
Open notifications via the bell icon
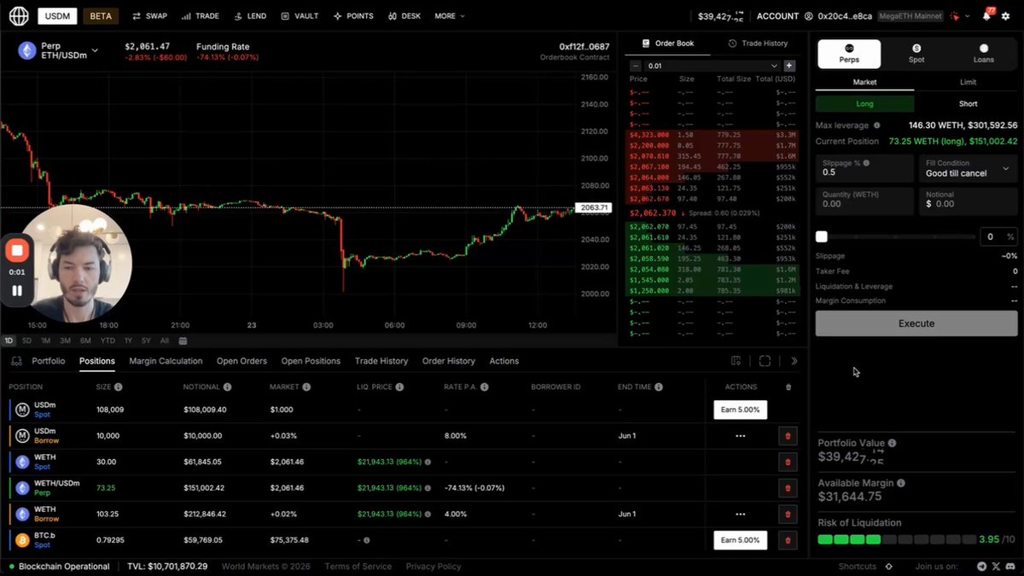[x=987, y=15]
